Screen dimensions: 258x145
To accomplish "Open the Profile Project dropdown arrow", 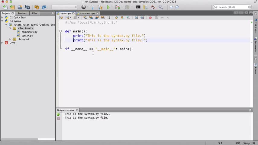I will pyautogui.click(x=131, y=7).
